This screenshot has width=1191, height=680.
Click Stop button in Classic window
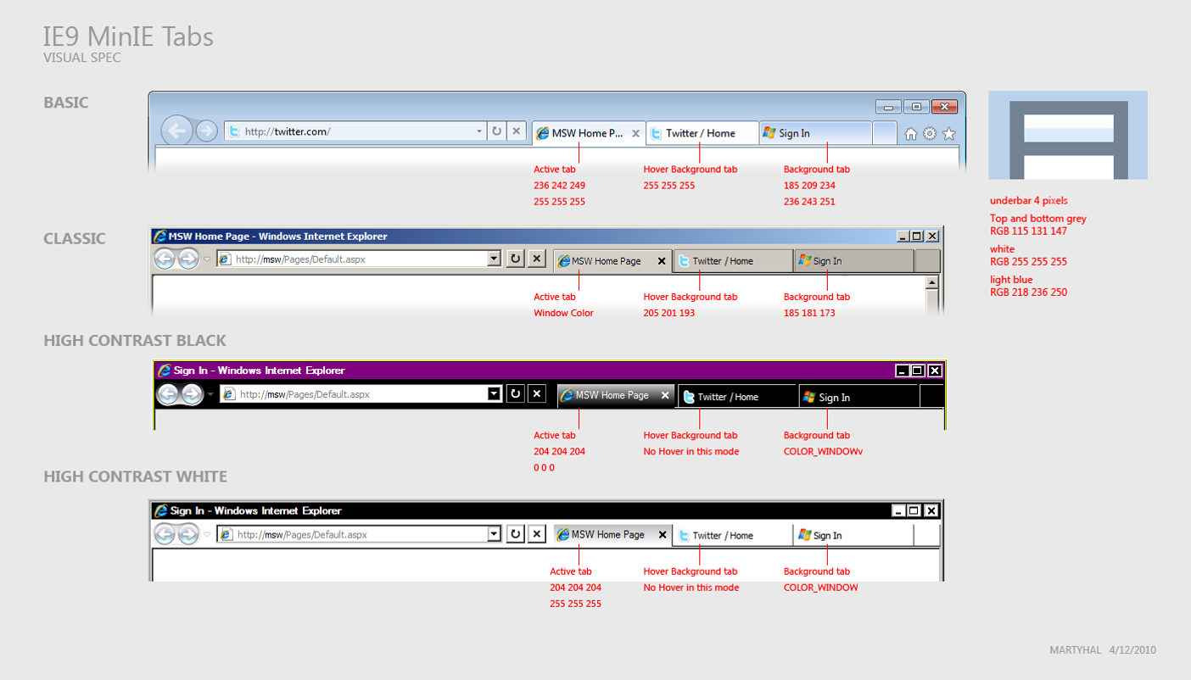tap(536, 259)
